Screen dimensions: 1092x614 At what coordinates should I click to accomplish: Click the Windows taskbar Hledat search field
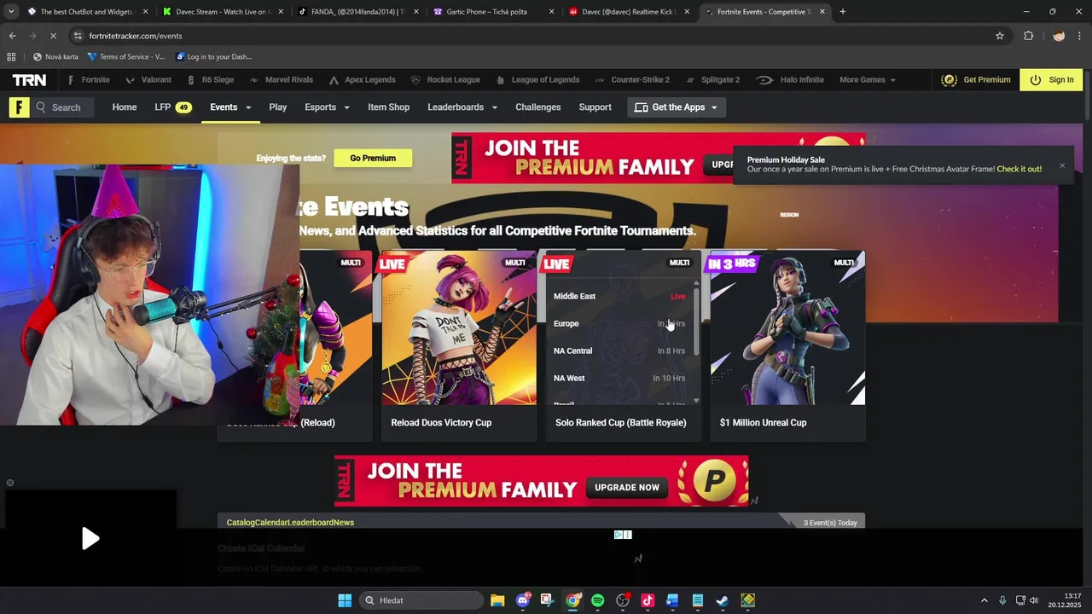coord(421,600)
